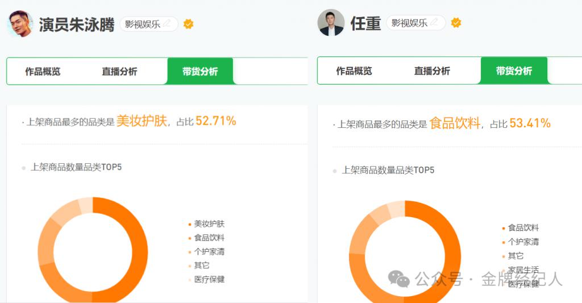Click 任重's profile avatar
Image resolution: width=582 pixels, height=303 pixels.
point(331,23)
